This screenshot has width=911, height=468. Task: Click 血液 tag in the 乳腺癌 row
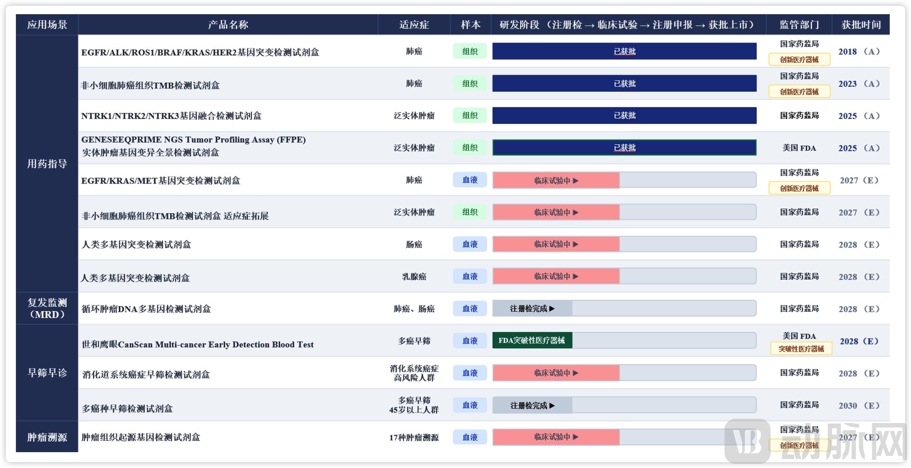coord(470,276)
